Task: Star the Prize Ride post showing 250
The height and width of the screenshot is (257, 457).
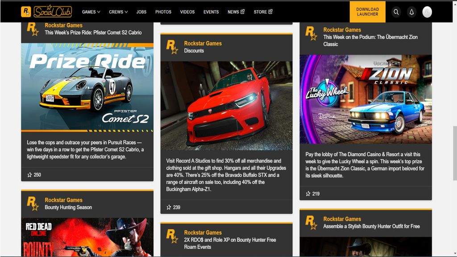Action: (x=29, y=175)
